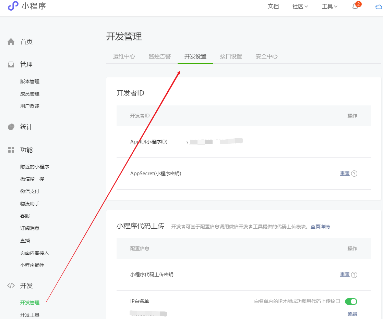
Task: Click help icon next to AppSecret 重置
Action: coord(354,174)
